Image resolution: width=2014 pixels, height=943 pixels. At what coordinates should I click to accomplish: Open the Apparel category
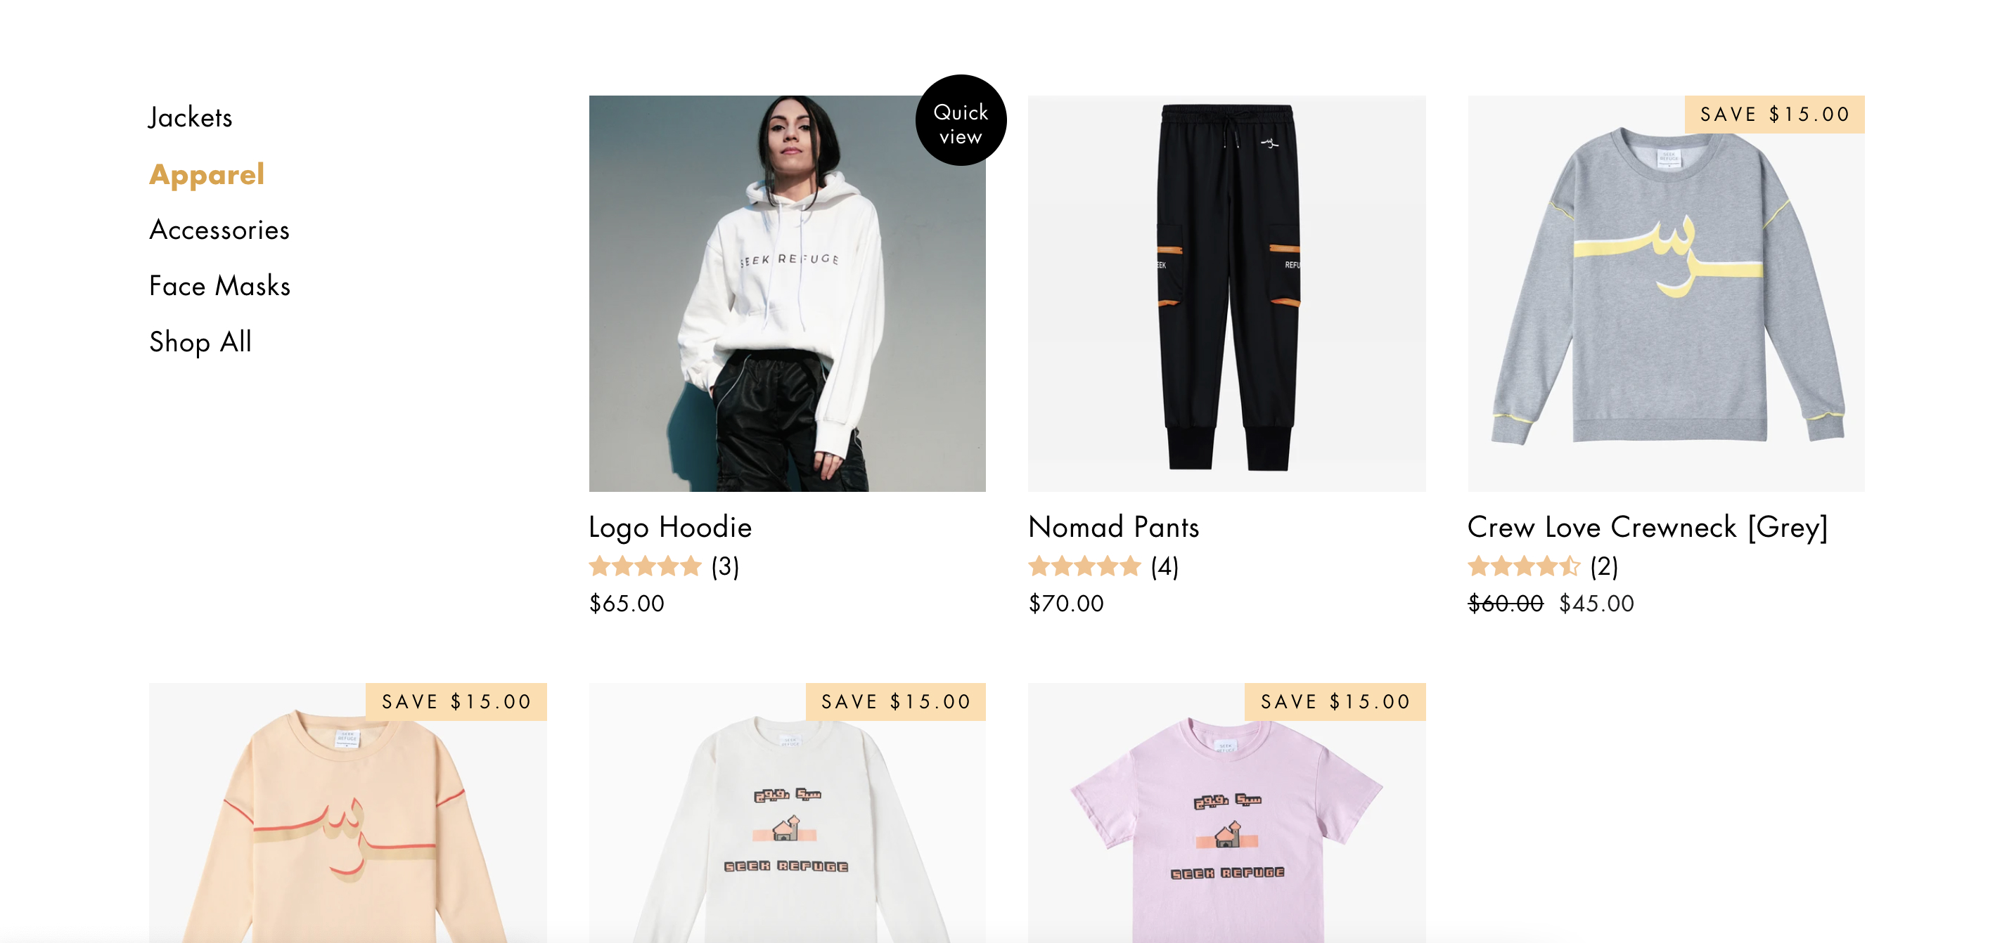pos(207,174)
